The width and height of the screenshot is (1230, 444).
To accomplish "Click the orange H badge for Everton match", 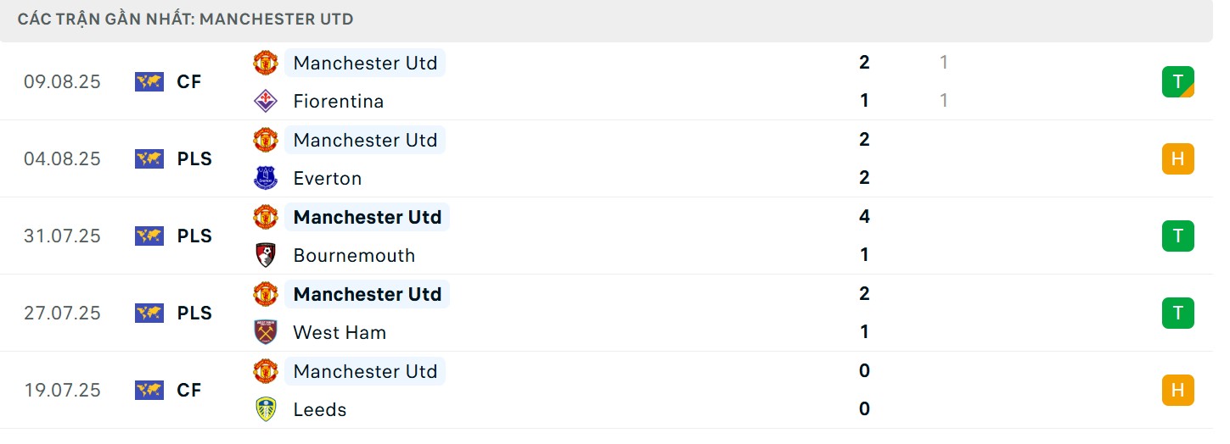I will click(1177, 159).
